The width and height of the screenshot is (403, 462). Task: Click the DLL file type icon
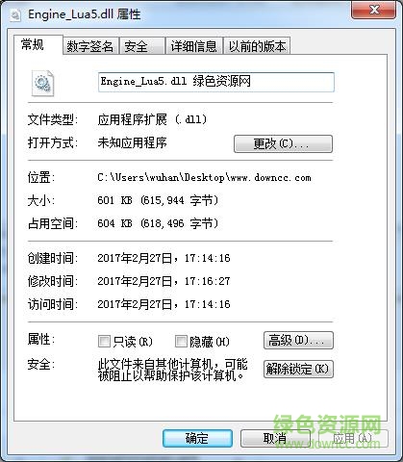(42, 83)
